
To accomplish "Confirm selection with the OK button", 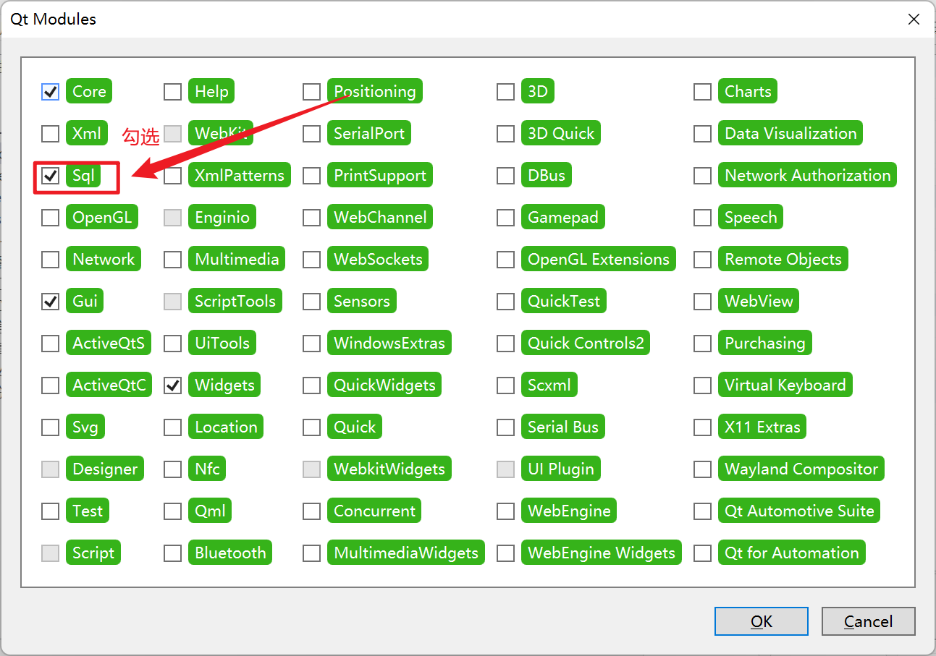I will click(x=761, y=621).
